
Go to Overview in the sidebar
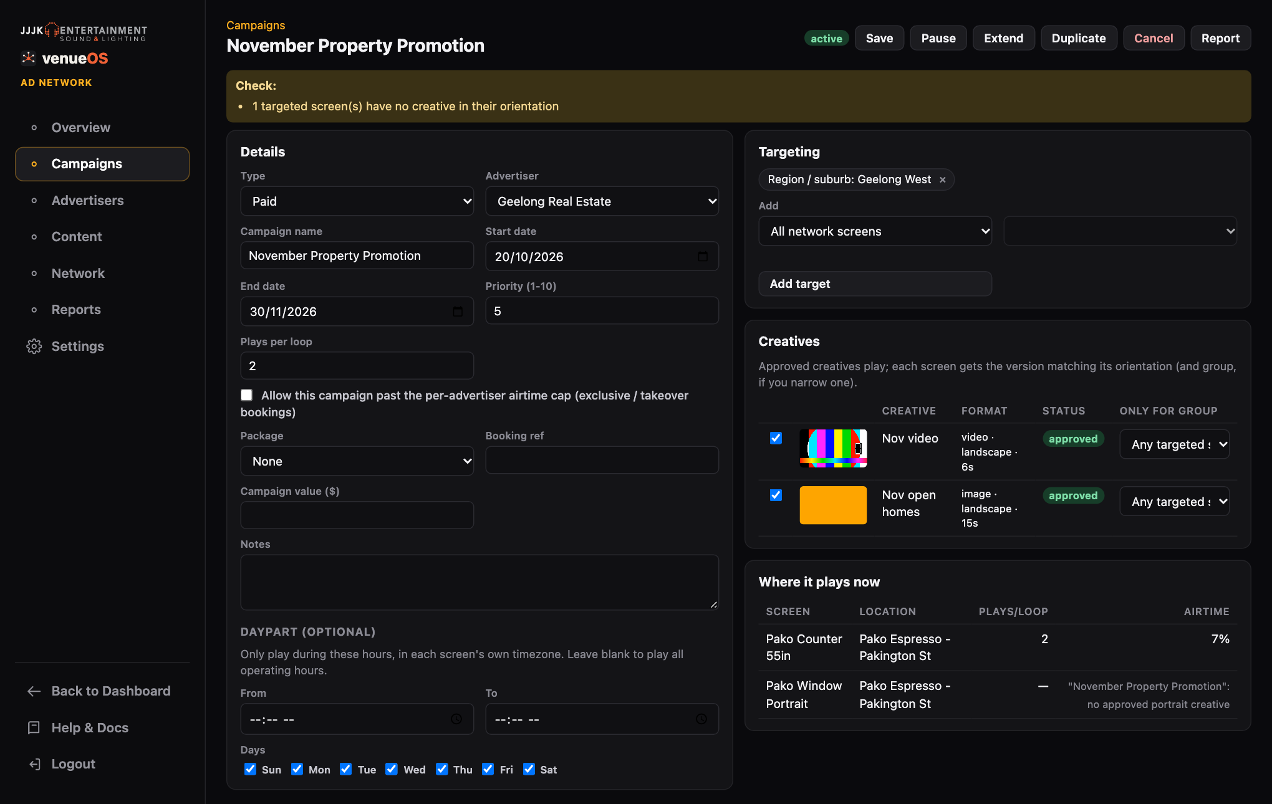pos(102,128)
